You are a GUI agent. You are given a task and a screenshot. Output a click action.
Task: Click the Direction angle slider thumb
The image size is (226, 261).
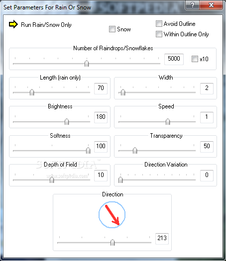(113, 243)
